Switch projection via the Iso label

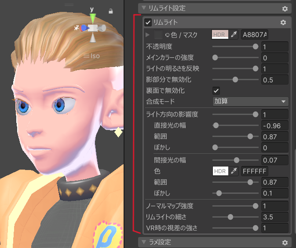coord(92,56)
